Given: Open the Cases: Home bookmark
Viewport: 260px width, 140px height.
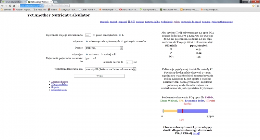Looking at the screenshot, I should coord(88,10).
